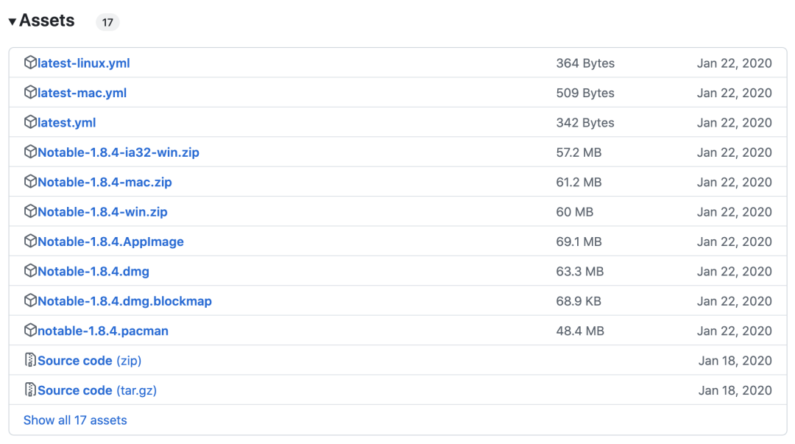Image resolution: width=795 pixels, height=444 pixels.
Task: Get the Notable-1.8.4-mac.zip download
Action: click(105, 182)
